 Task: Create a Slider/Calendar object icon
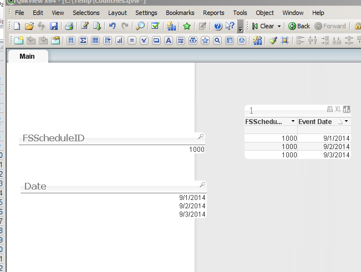pyautogui.click(x=193, y=40)
